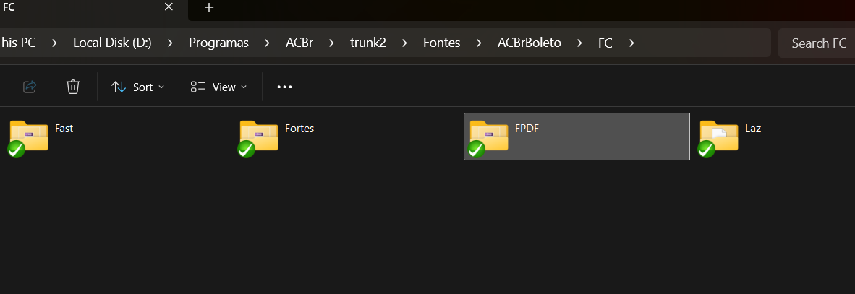
Task: Close the FC tab
Action: click(x=169, y=7)
